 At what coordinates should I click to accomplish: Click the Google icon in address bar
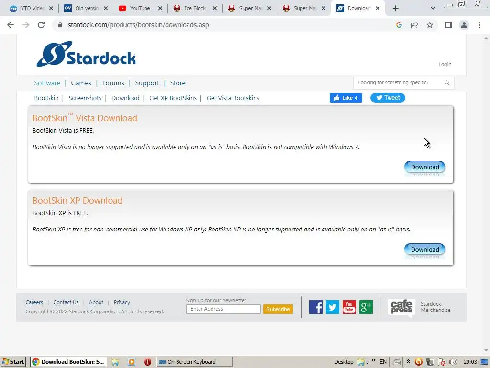[399, 25]
